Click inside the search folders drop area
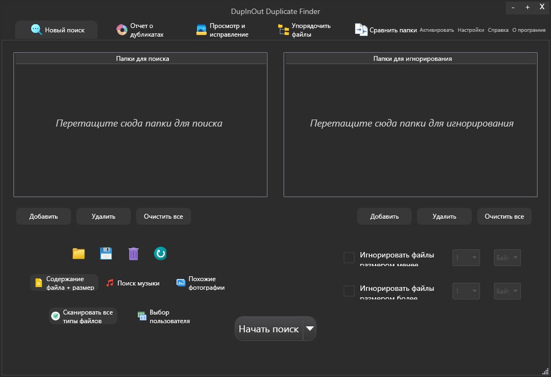Viewport: 551px width, 377px height. (140, 124)
